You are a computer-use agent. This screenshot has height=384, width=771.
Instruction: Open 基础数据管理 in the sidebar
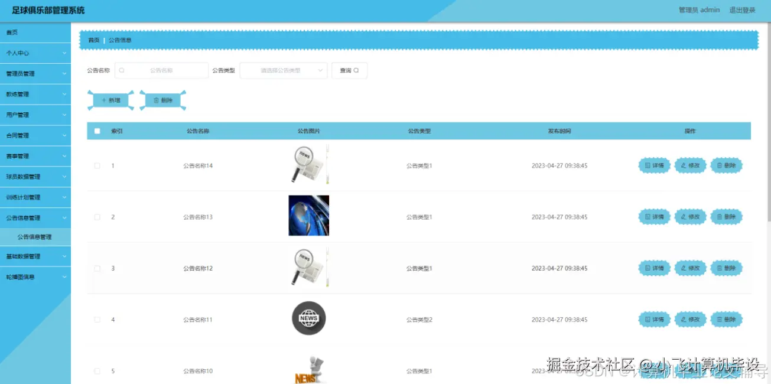coord(35,256)
